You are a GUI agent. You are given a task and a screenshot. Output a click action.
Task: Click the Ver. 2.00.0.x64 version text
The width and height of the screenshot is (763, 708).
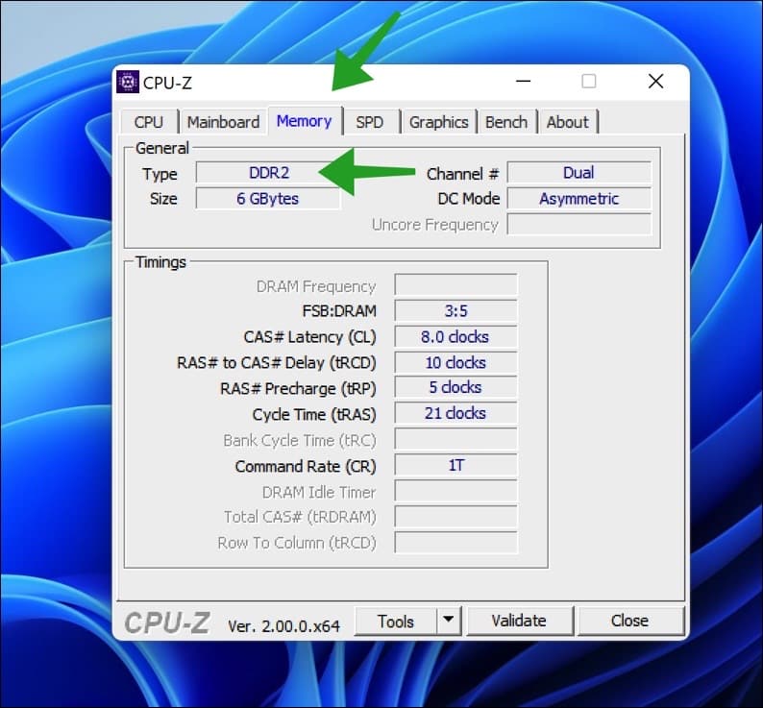click(x=283, y=626)
